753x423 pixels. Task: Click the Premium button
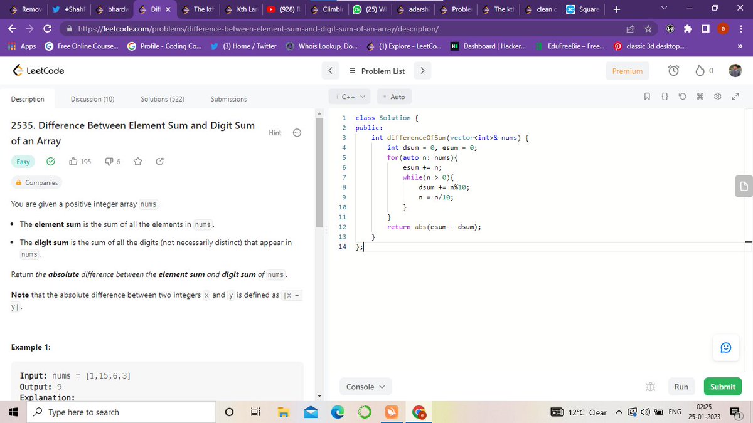tap(627, 71)
